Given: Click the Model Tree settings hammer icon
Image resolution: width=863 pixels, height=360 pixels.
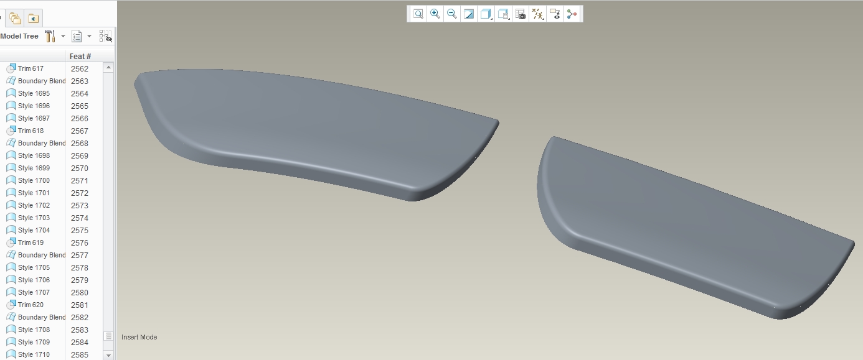Looking at the screenshot, I should click(x=50, y=36).
